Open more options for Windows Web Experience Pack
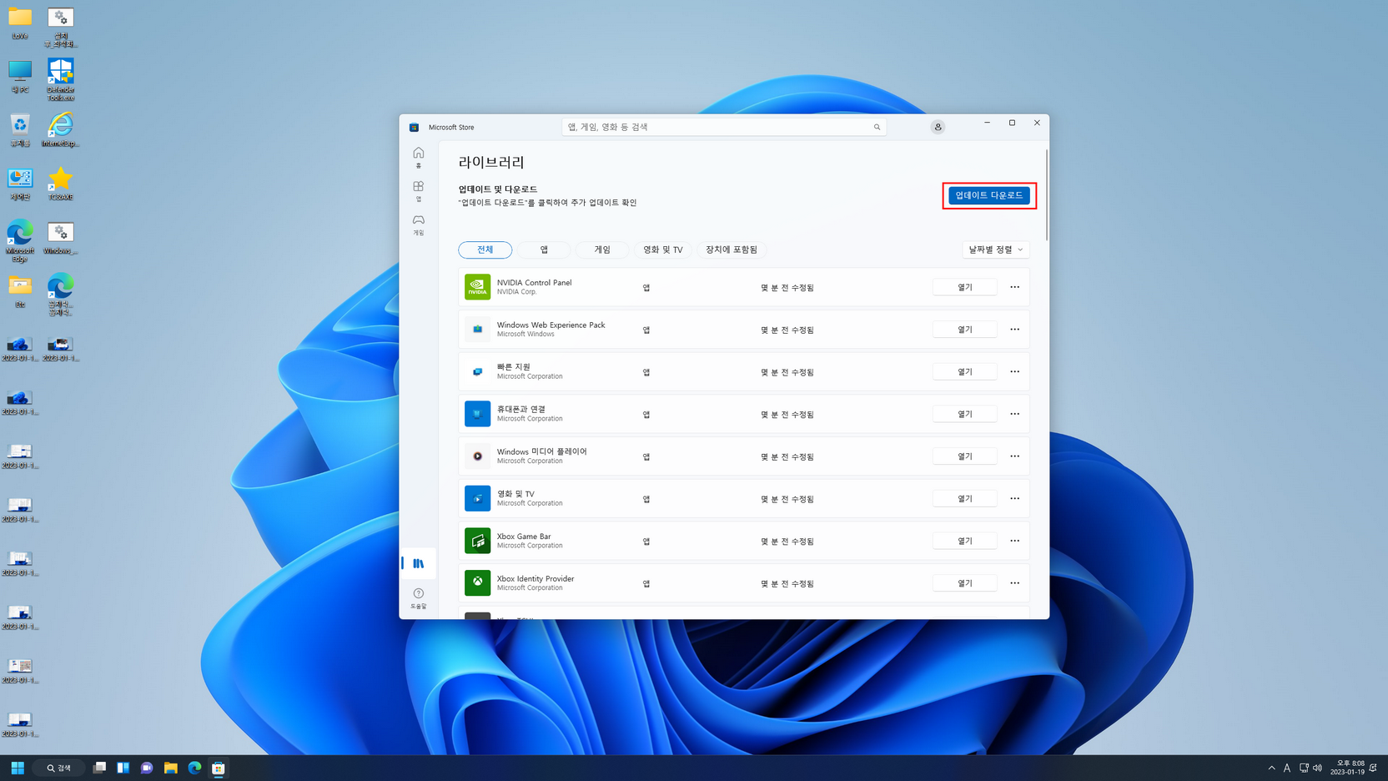Viewport: 1388px width, 781px height. coord(1014,330)
